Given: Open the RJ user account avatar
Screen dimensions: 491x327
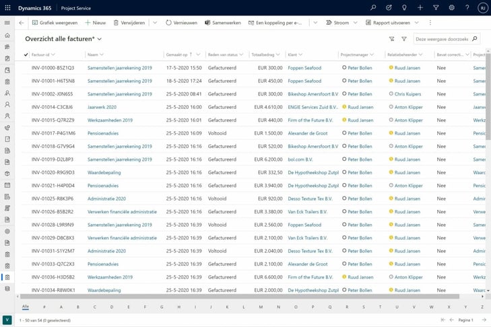Looking at the screenshot, I should pyautogui.click(x=482, y=8).
